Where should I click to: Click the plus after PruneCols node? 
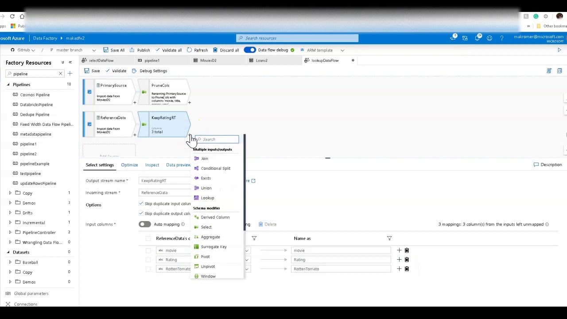pos(189,102)
